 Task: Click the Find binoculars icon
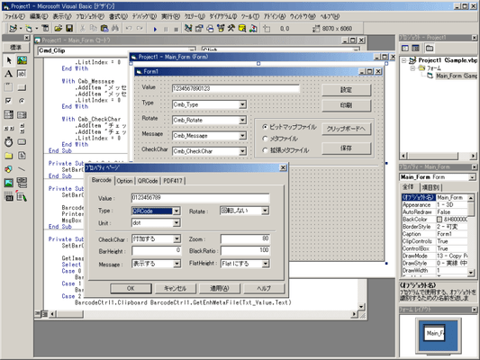[115, 29]
